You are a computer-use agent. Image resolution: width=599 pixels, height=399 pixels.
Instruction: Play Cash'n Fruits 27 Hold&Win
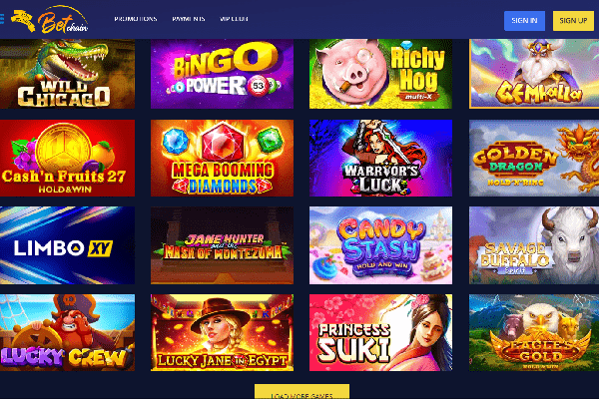tap(67, 158)
